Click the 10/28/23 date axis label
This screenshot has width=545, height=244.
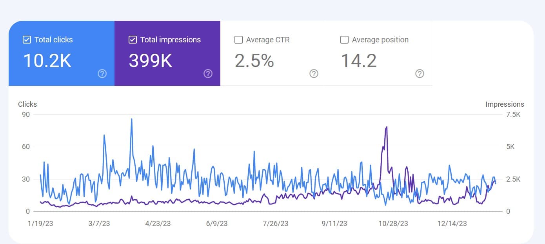pyautogui.click(x=393, y=224)
